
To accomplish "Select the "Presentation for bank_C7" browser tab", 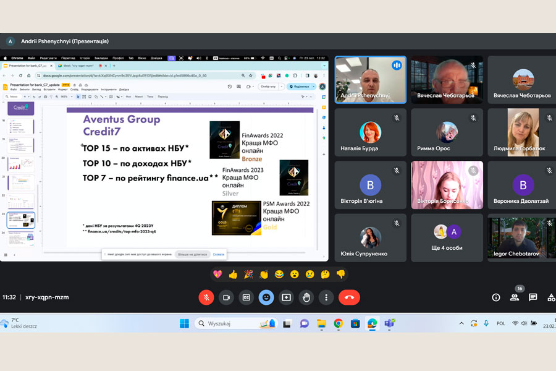I will [x=28, y=66].
